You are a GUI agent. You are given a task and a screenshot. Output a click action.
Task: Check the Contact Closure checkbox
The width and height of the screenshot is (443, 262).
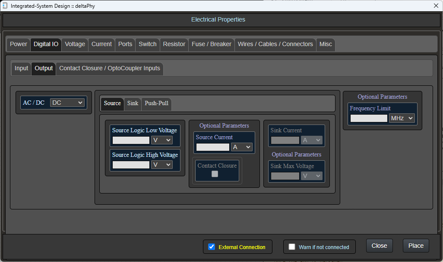tap(215, 174)
